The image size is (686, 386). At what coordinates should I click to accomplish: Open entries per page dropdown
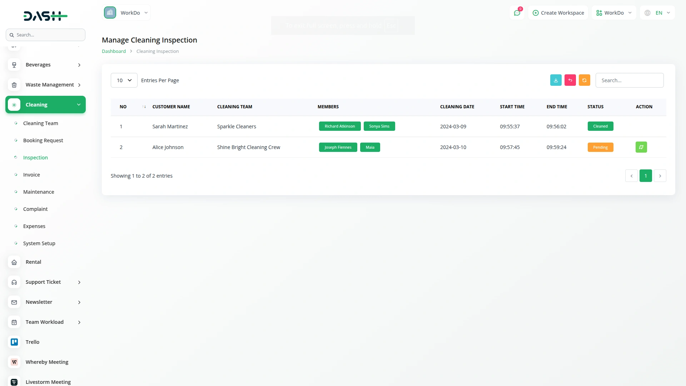click(124, 80)
